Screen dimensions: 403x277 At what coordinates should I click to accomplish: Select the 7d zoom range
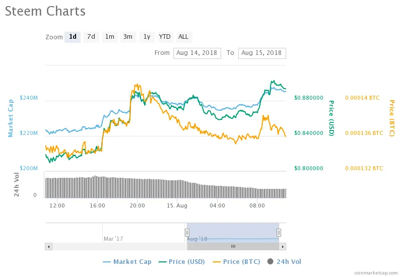tap(91, 37)
